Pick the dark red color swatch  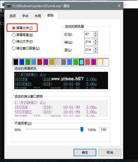coord(40,62)
